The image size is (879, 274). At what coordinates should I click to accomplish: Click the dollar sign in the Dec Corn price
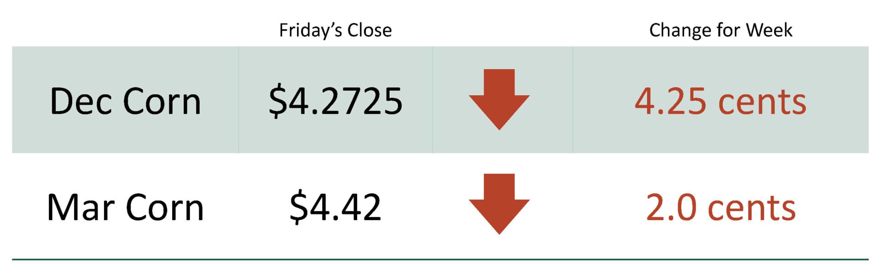coord(277,102)
